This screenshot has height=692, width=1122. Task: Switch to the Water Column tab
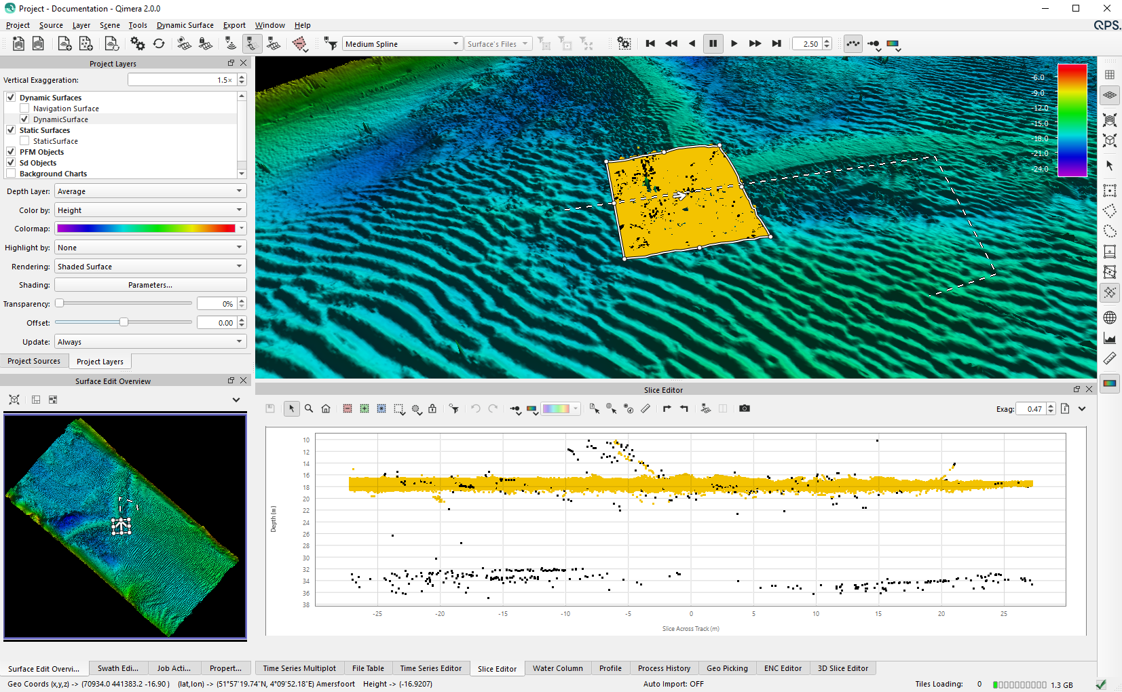pyautogui.click(x=557, y=668)
